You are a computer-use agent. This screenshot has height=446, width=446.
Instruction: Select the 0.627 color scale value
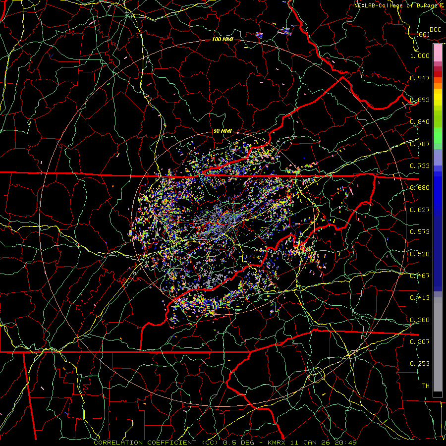coord(420,210)
